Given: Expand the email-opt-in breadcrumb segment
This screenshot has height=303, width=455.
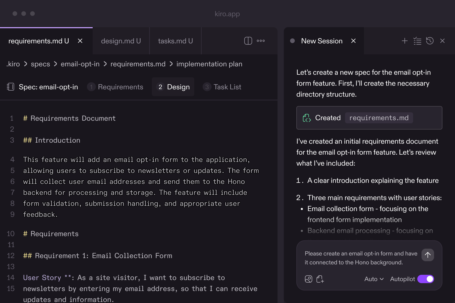Looking at the screenshot, I should [80, 64].
